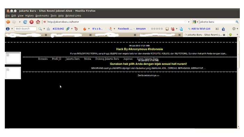244x137 pixels.
Task: Click the Hot Pages flame icon
Action: click(85, 29)
